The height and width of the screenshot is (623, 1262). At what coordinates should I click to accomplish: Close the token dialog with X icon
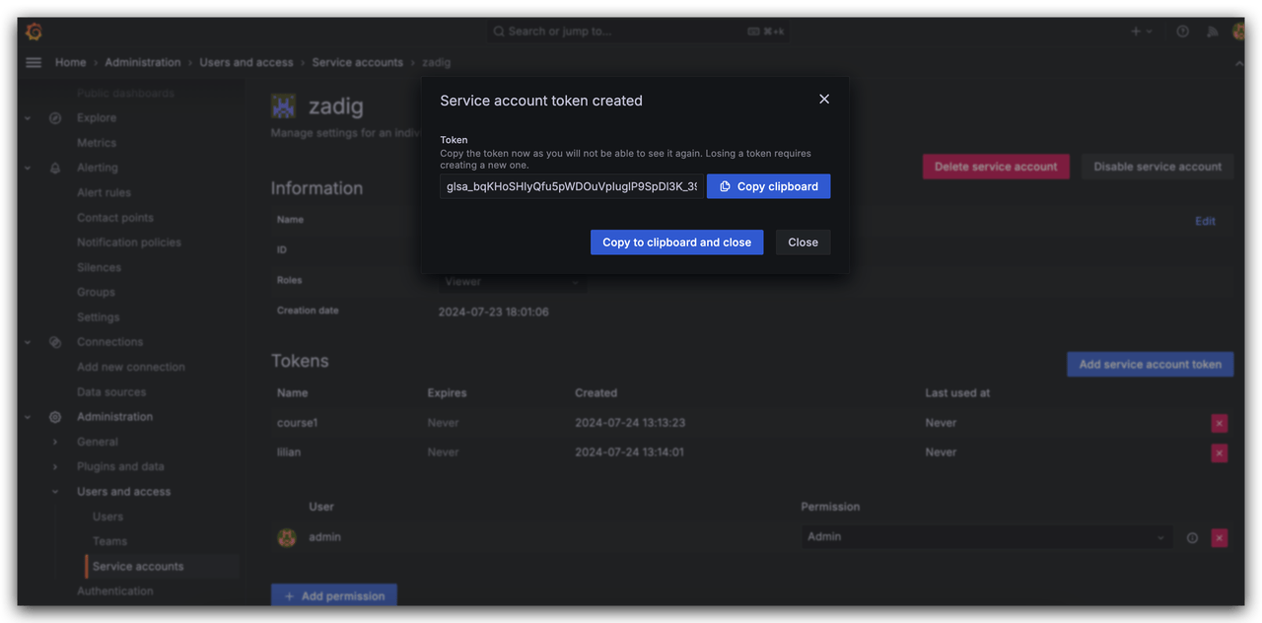pos(824,99)
